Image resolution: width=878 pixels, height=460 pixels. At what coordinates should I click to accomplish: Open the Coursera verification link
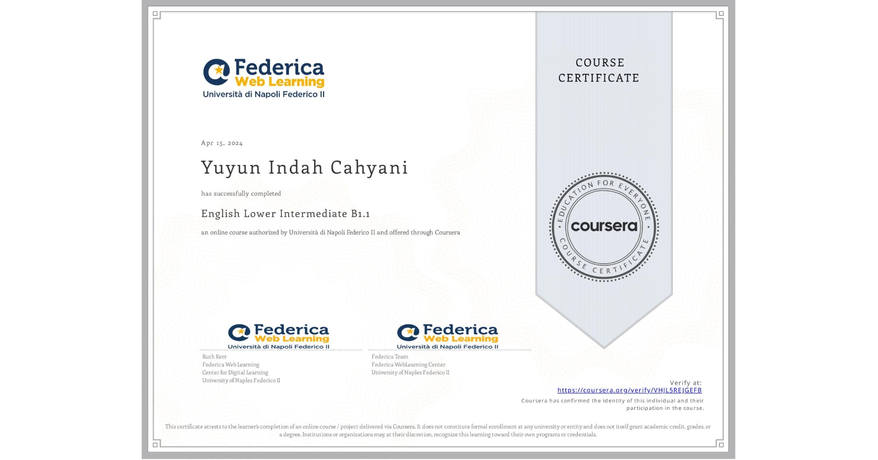click(x=629, y=390)
